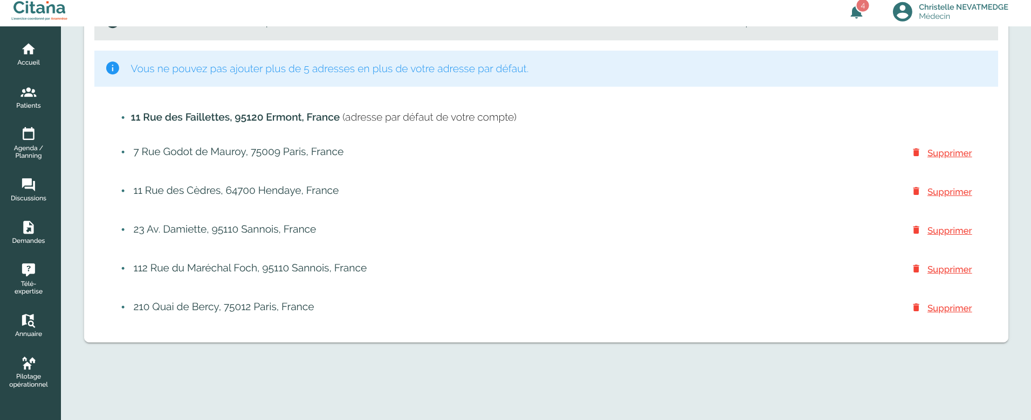
Task: Delete 23 Av. Damiette address via Supprimer
Action: tap(949, 230)
